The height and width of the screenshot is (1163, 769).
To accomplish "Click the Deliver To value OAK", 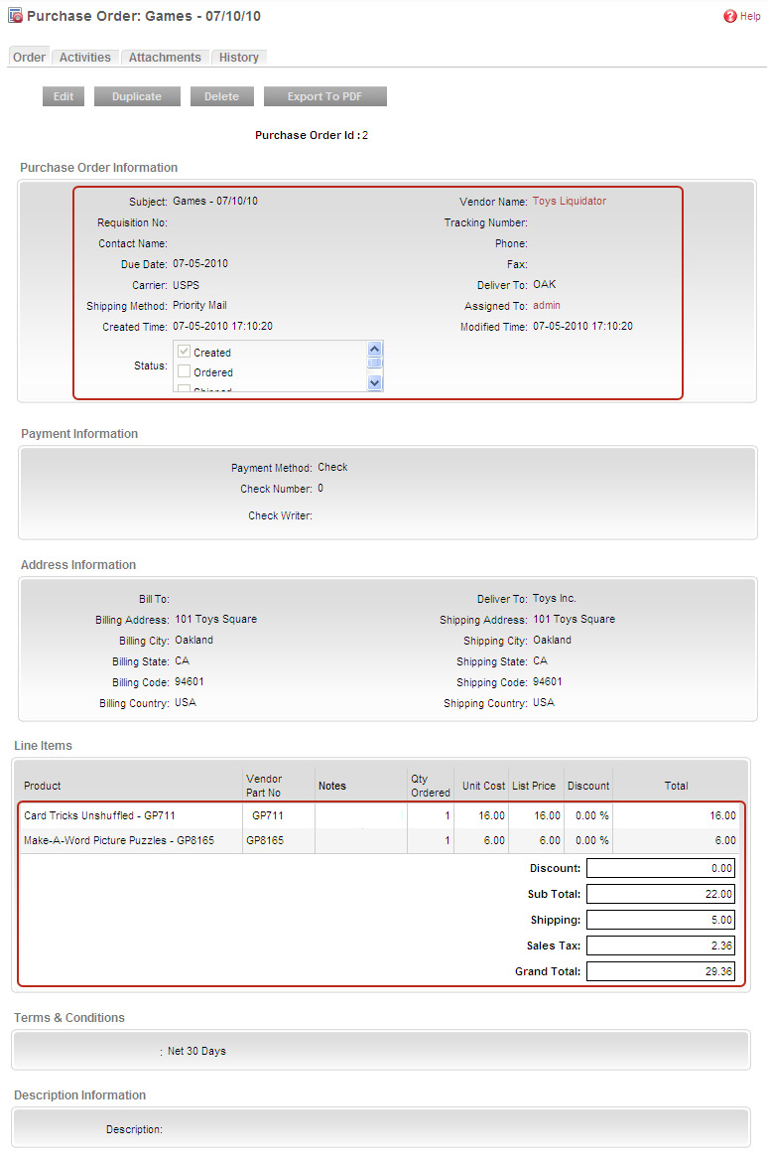I will pyautogui.click(x=545, y=284).
